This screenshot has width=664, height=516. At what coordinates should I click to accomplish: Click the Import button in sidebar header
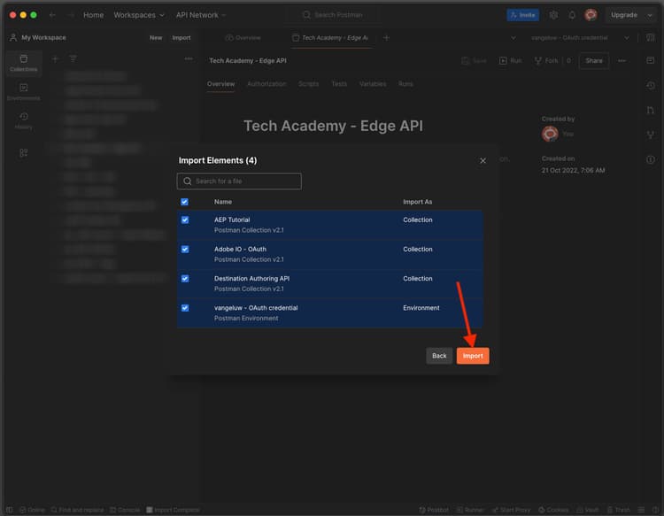181,38
